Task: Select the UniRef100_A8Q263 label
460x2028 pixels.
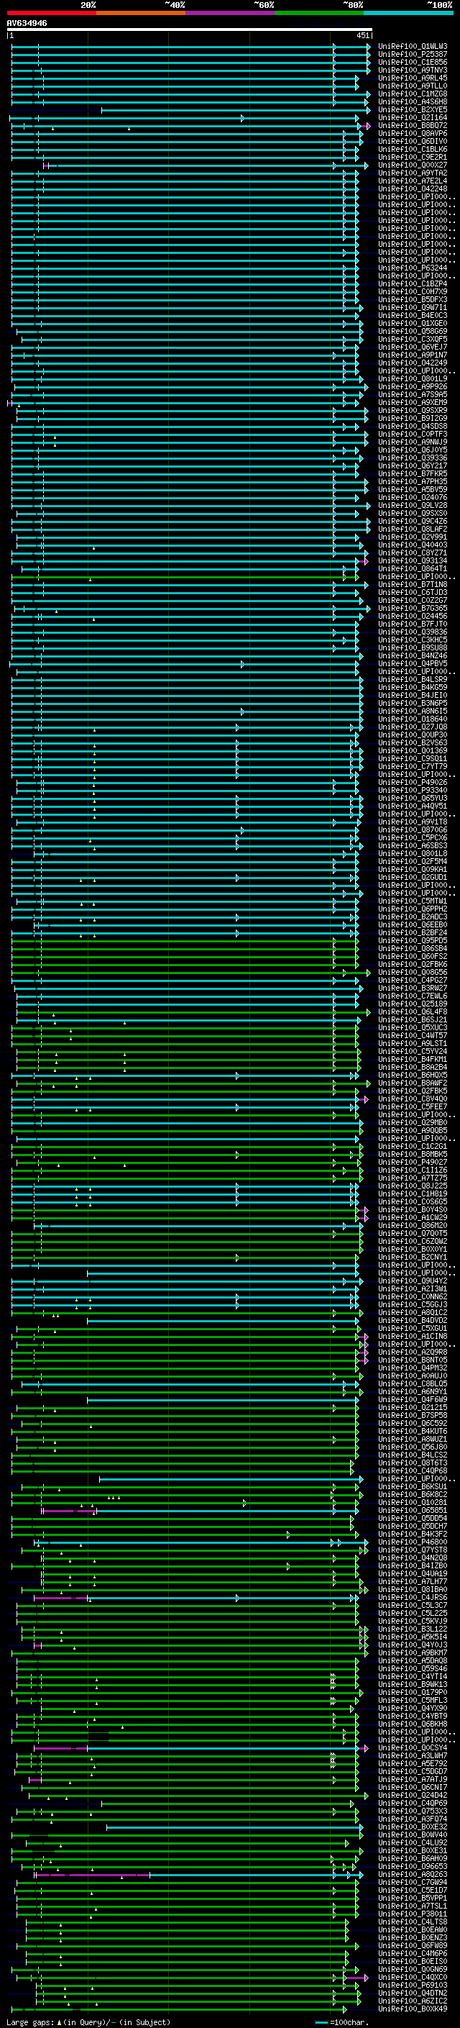Action: coord(413,1875)
